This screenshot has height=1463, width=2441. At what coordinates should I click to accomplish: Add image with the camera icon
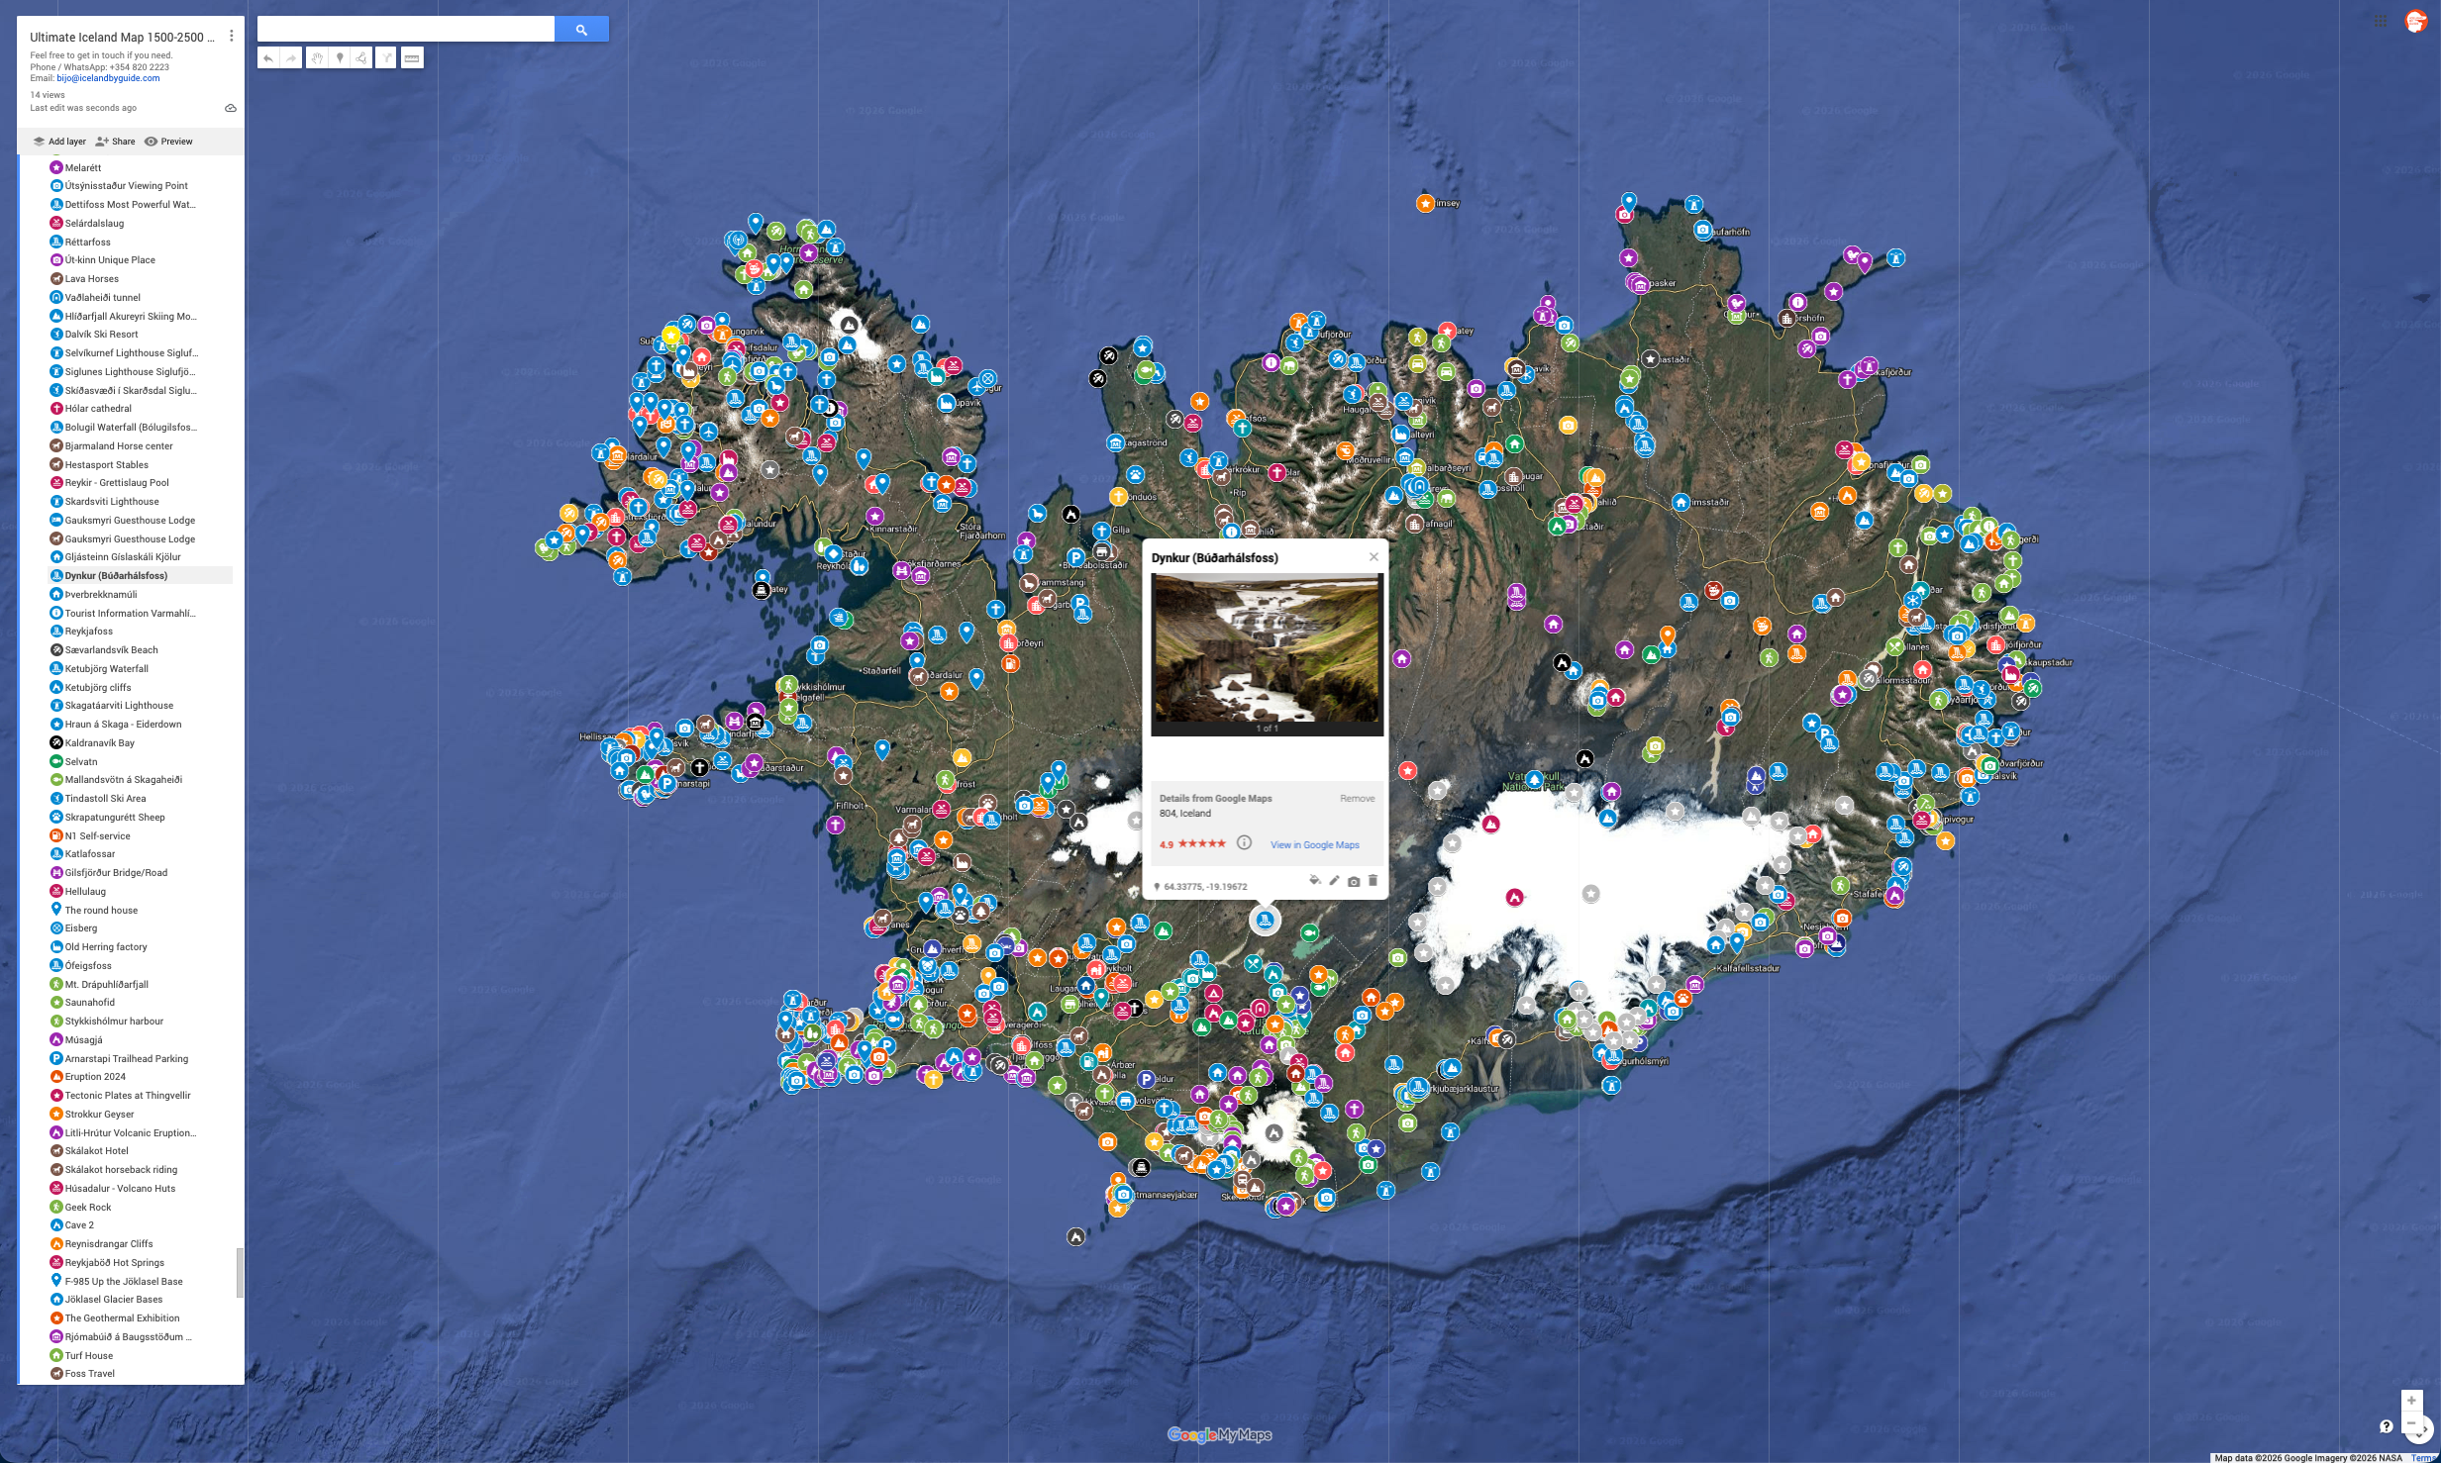(1354, 880)
